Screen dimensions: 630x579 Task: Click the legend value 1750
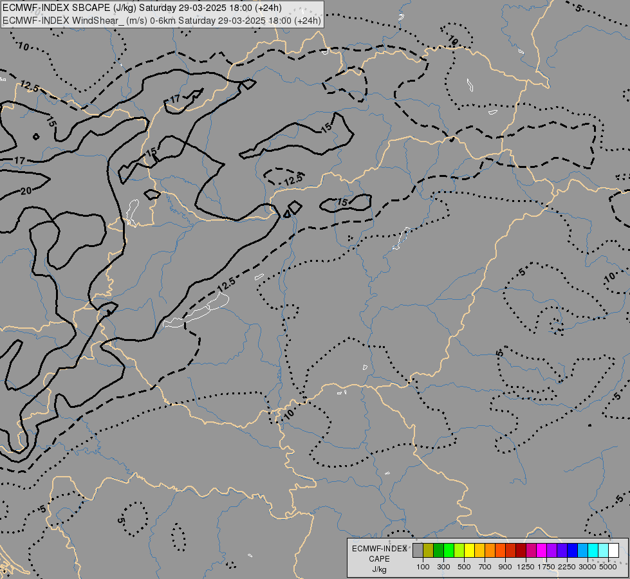pyautogui.click(x=546, y=567)
